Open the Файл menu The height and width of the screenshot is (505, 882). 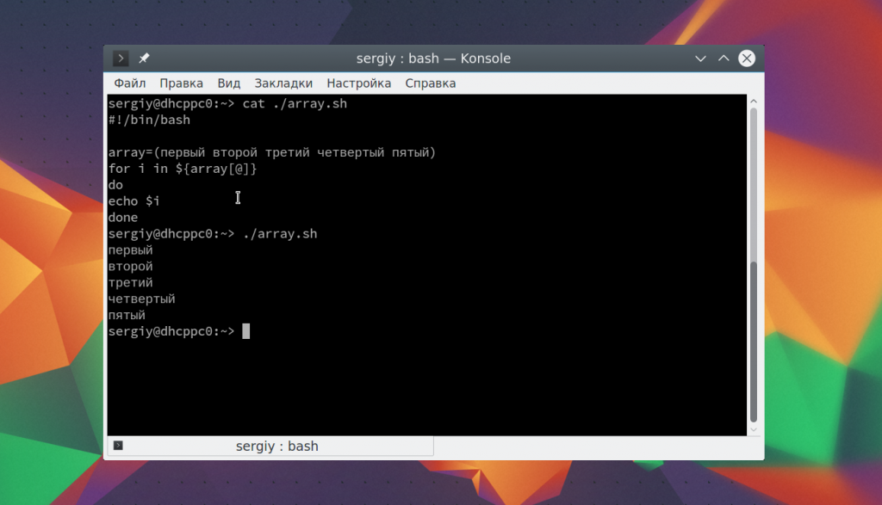(x=129, y=83)
